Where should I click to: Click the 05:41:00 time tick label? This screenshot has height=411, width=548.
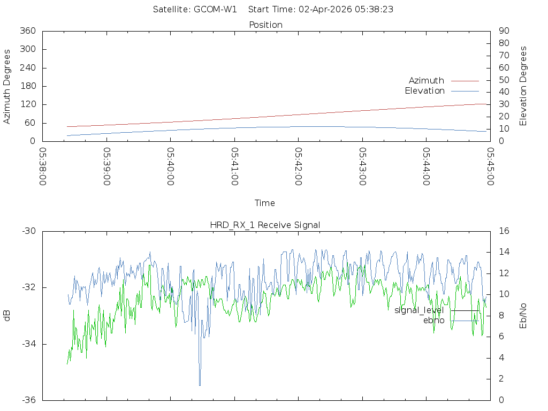point(234,166)
